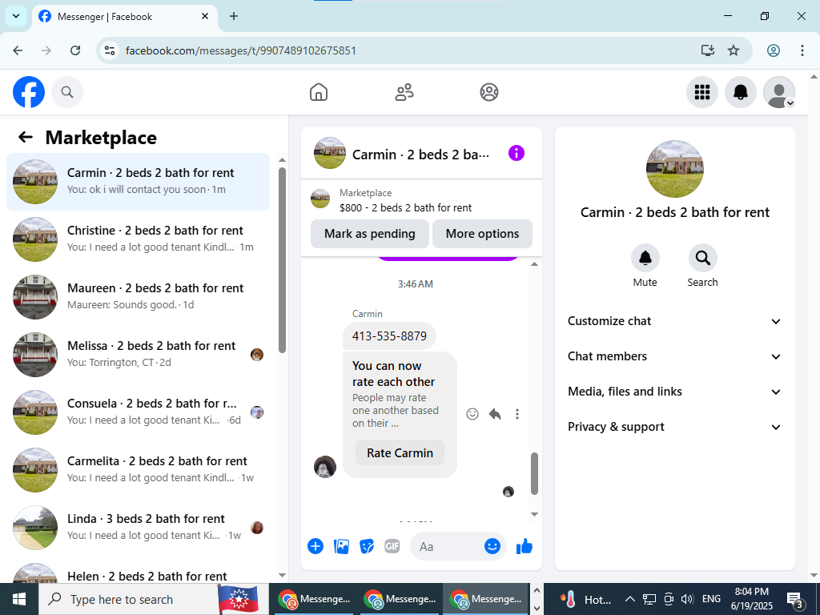
Task: Reply to the rating message arrow icon
Action: click(495, 414)
